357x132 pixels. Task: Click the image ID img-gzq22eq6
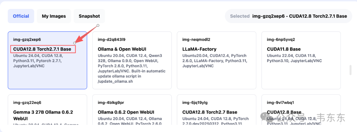tap(27, 102)
